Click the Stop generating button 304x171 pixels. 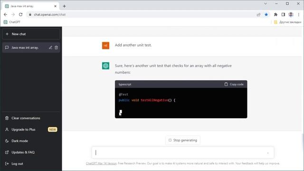click(x=183, y=140)
